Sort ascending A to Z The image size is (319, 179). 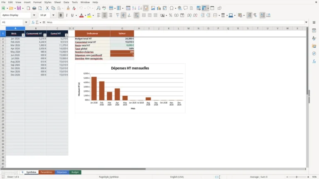coord(134,8)
